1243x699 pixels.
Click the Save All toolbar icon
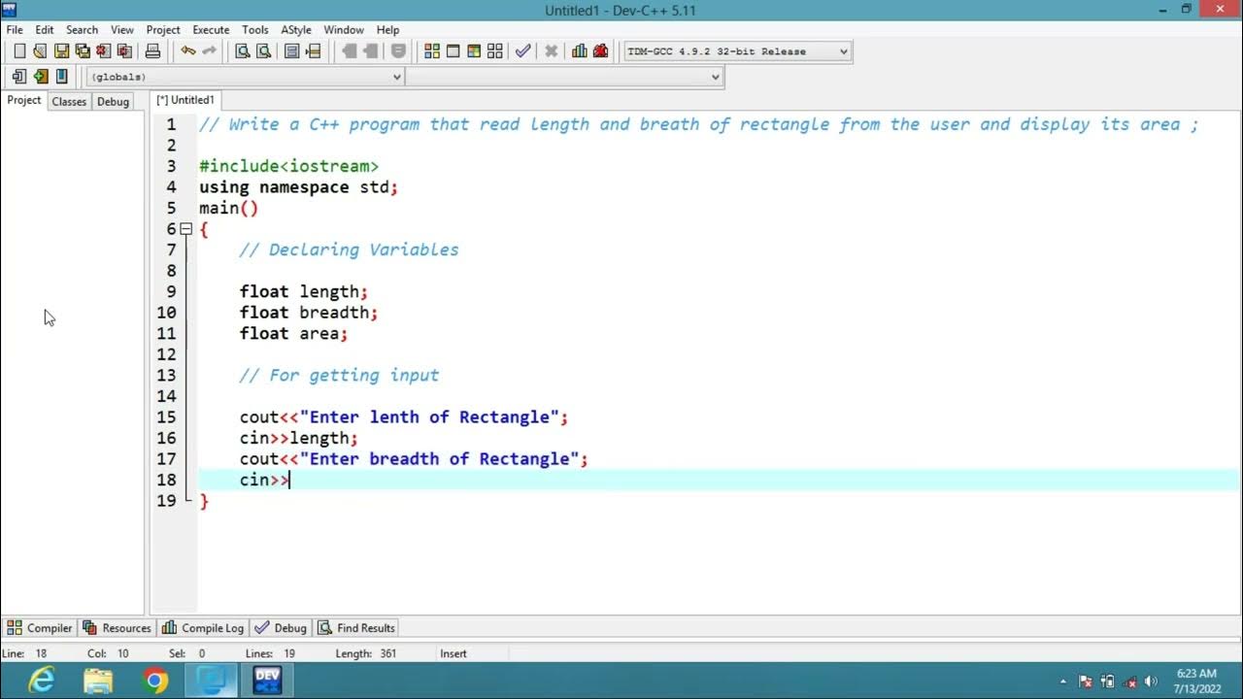pos(83,51)
